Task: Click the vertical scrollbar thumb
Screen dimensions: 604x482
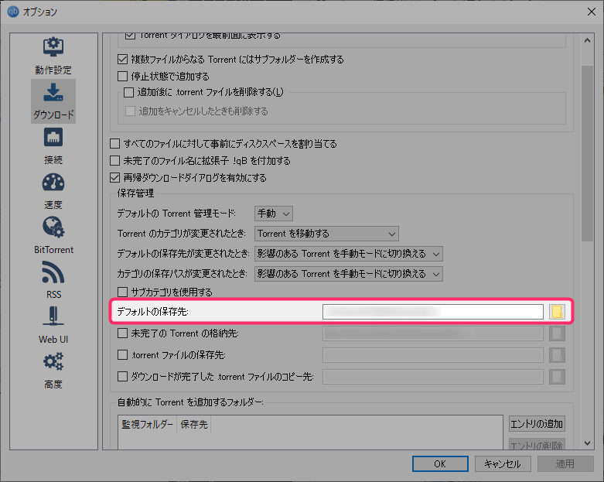Action: [x=587, y=153]
